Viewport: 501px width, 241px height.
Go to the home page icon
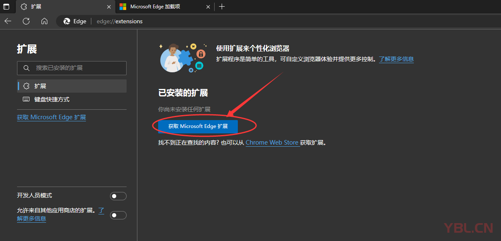click(x=44, y=21)
